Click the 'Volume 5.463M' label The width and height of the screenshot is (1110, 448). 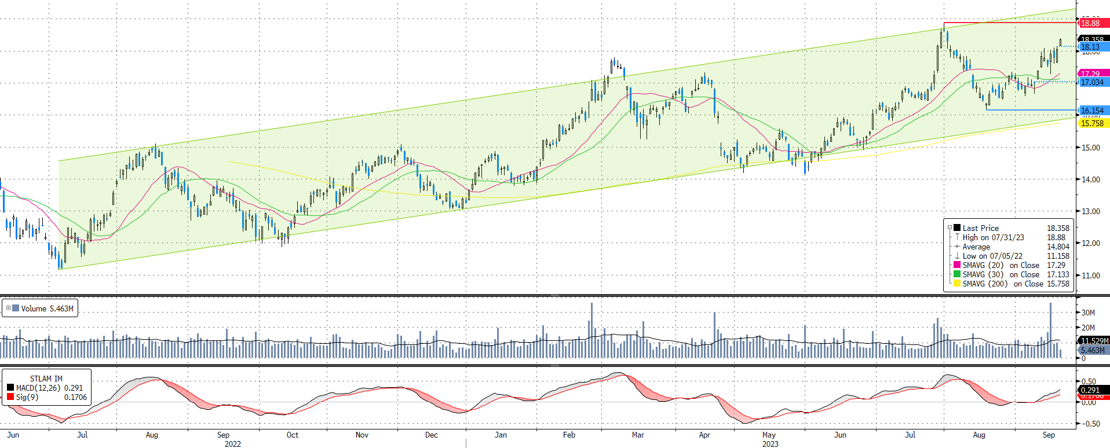tap(48, 309)
